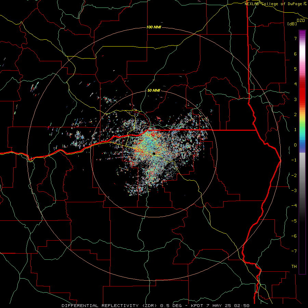Click the DZD legend title
The image size is (308, 308).
pos(301,21)
